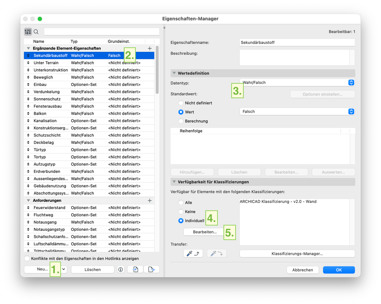Collapse Verfügbarkeit für Klassifizierungen section

174,182
